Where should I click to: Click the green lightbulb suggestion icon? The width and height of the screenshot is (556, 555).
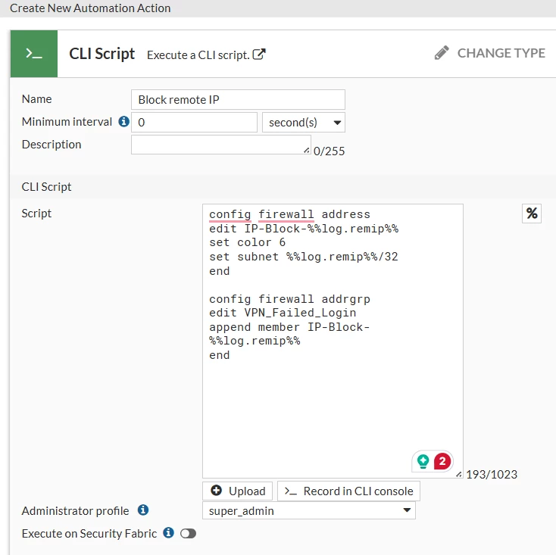423,461
